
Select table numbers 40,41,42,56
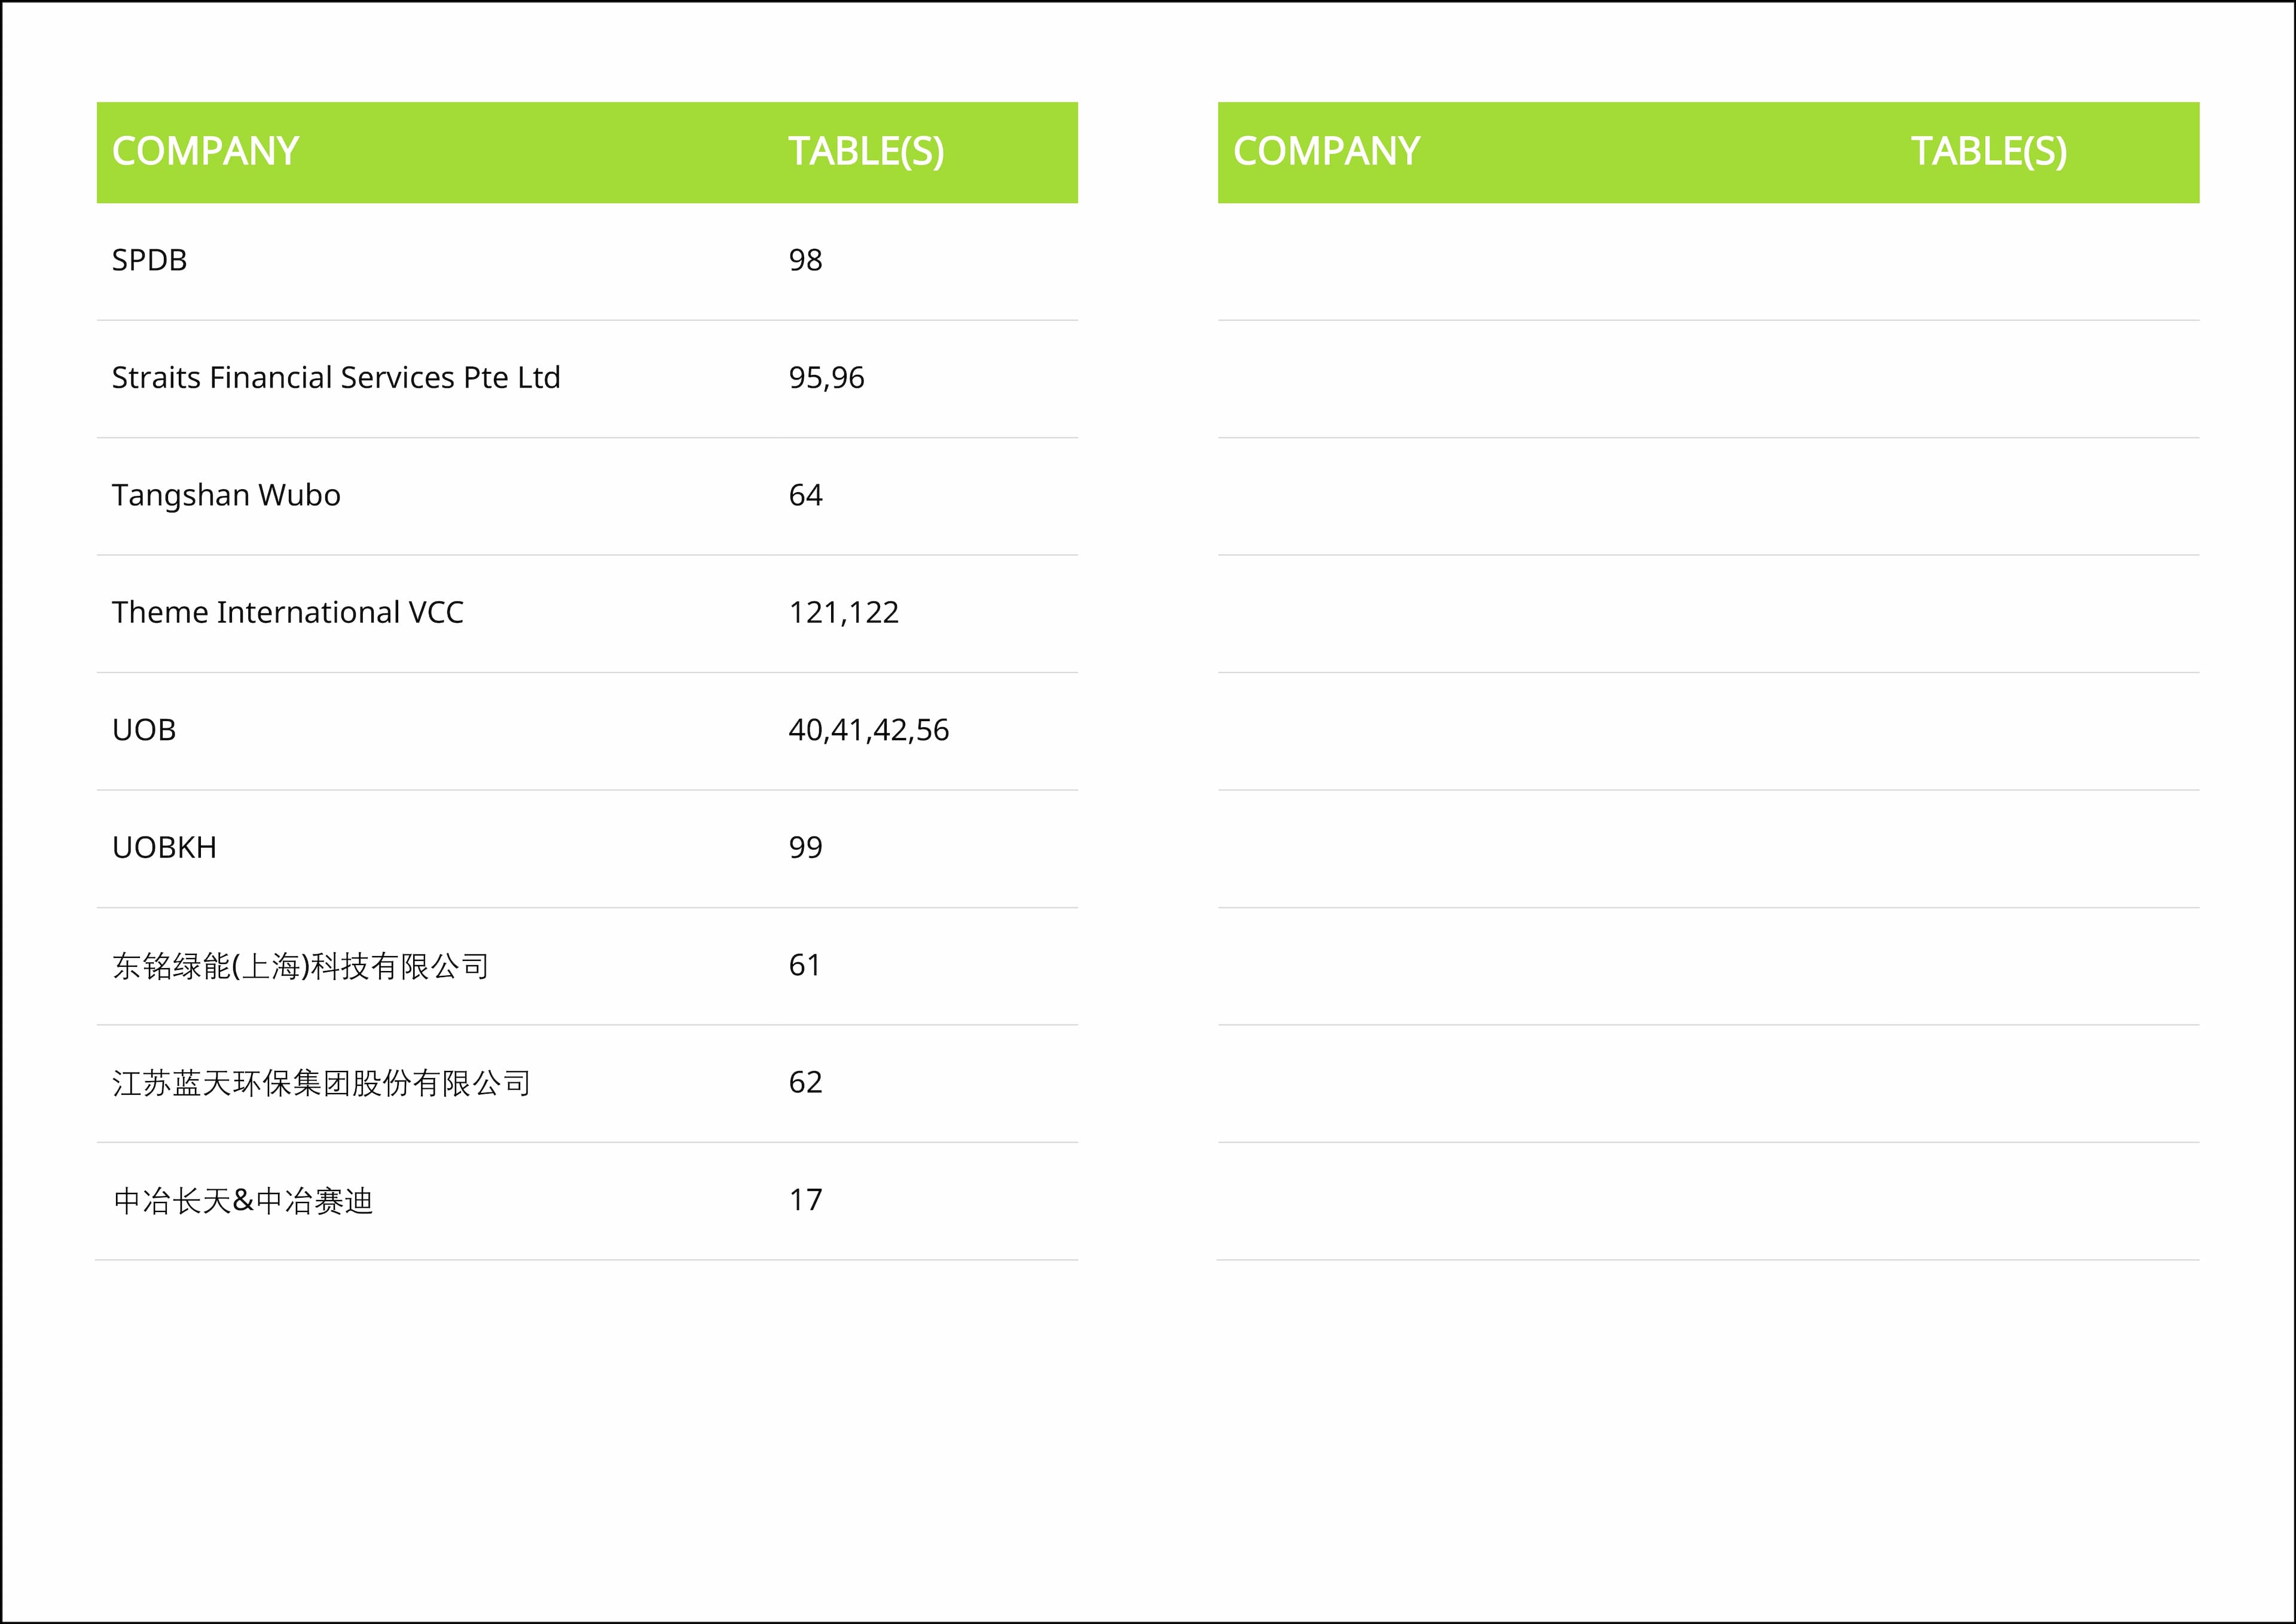[x=869, y=731]
